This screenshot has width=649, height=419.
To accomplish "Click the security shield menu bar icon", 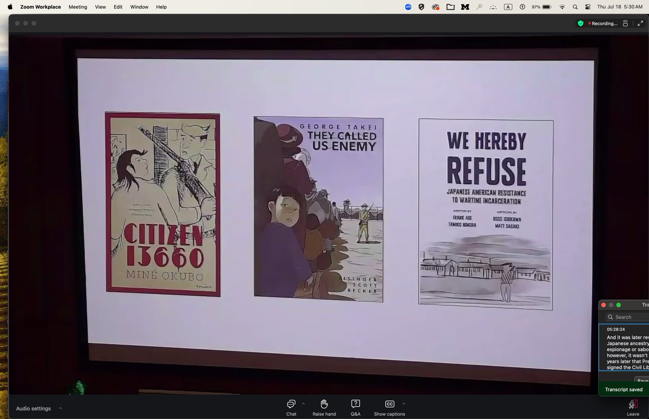I will click(x=421, y=7).
